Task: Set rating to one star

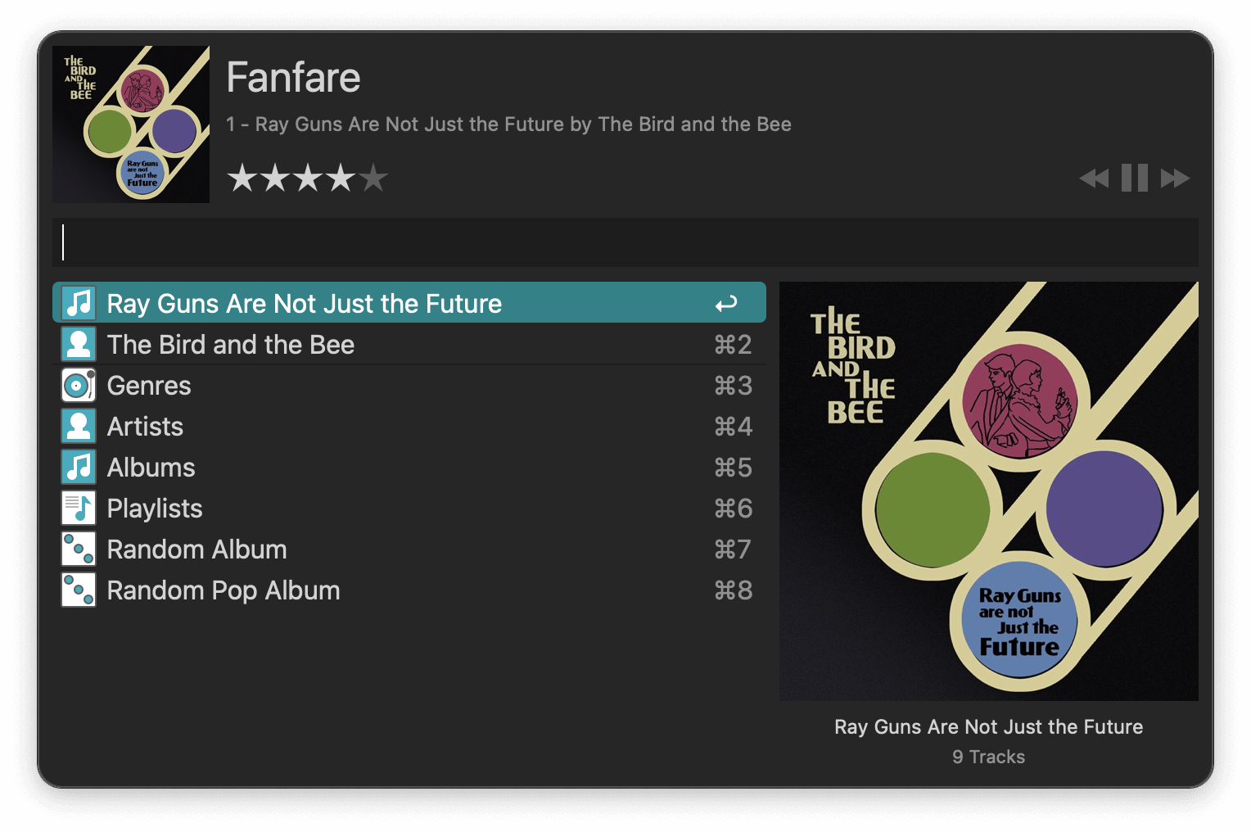Action: 242,178
